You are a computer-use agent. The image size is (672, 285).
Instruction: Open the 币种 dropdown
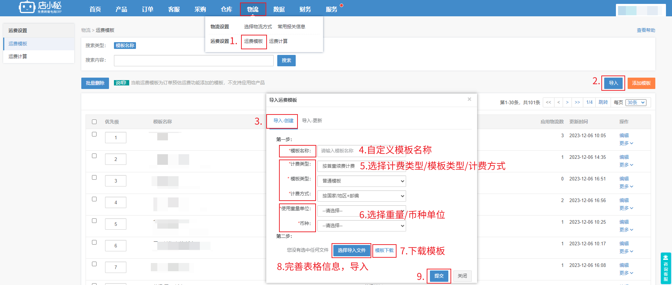click(361, 225)
